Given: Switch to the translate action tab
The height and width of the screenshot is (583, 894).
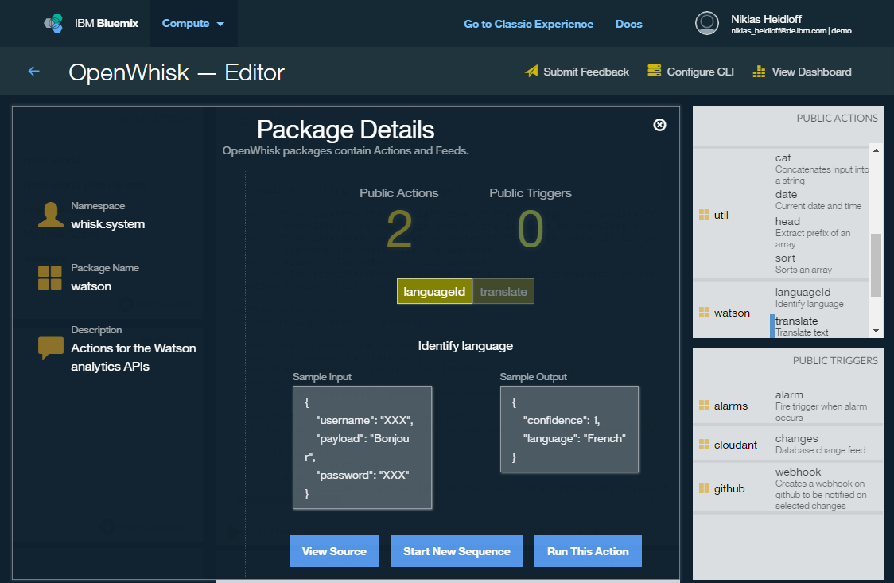Looking at the screenshot, I should tap(503, 291).
